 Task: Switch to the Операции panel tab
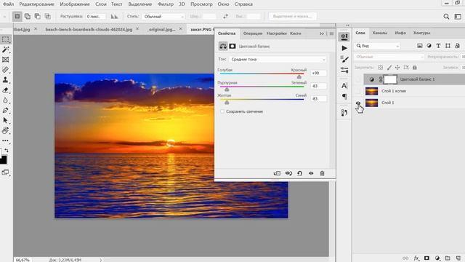pyautogui.click(x=253, y=33)
